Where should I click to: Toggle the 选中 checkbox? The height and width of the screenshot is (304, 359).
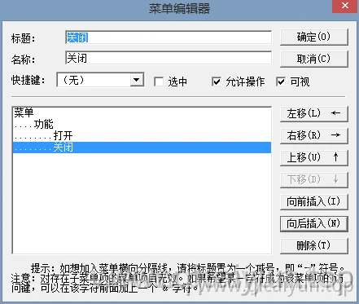tap(159, 82)
